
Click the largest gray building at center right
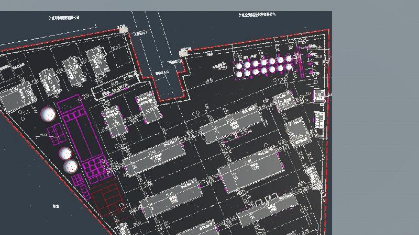[x=251, y=169]
